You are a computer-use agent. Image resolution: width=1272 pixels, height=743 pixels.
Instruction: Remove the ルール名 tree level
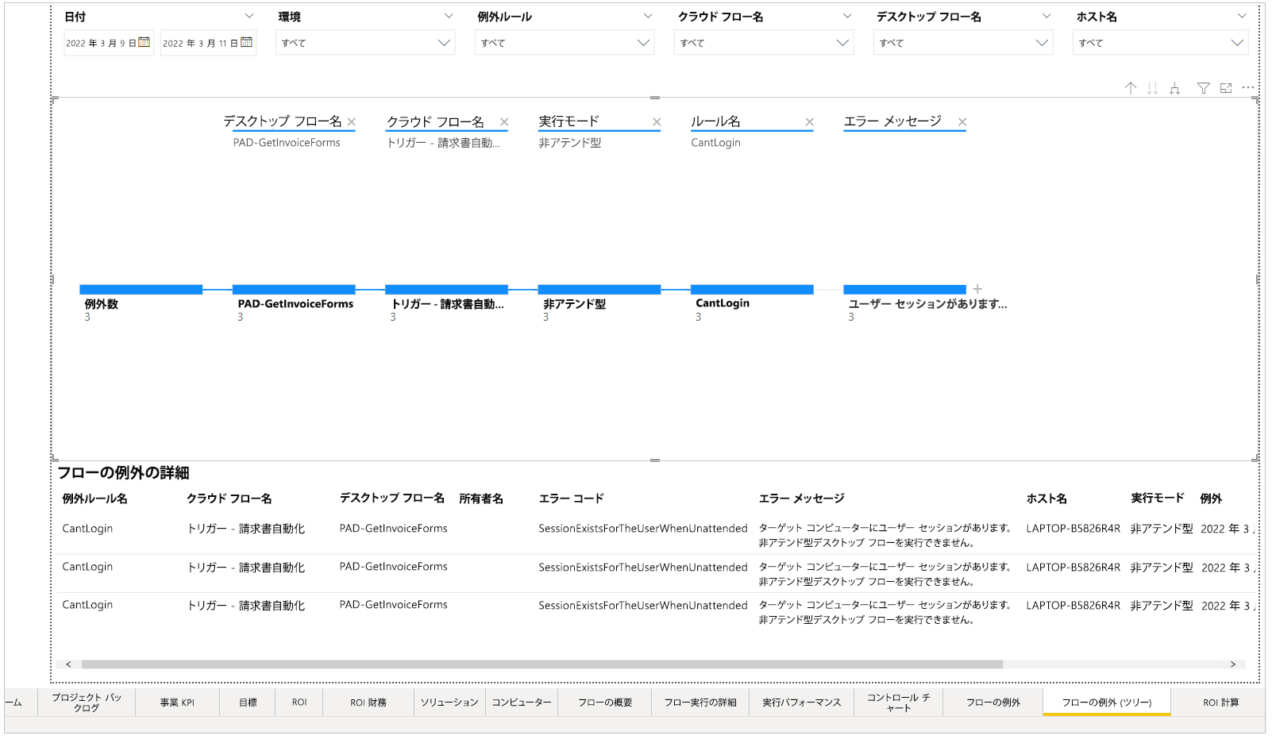tap(809, 122)
